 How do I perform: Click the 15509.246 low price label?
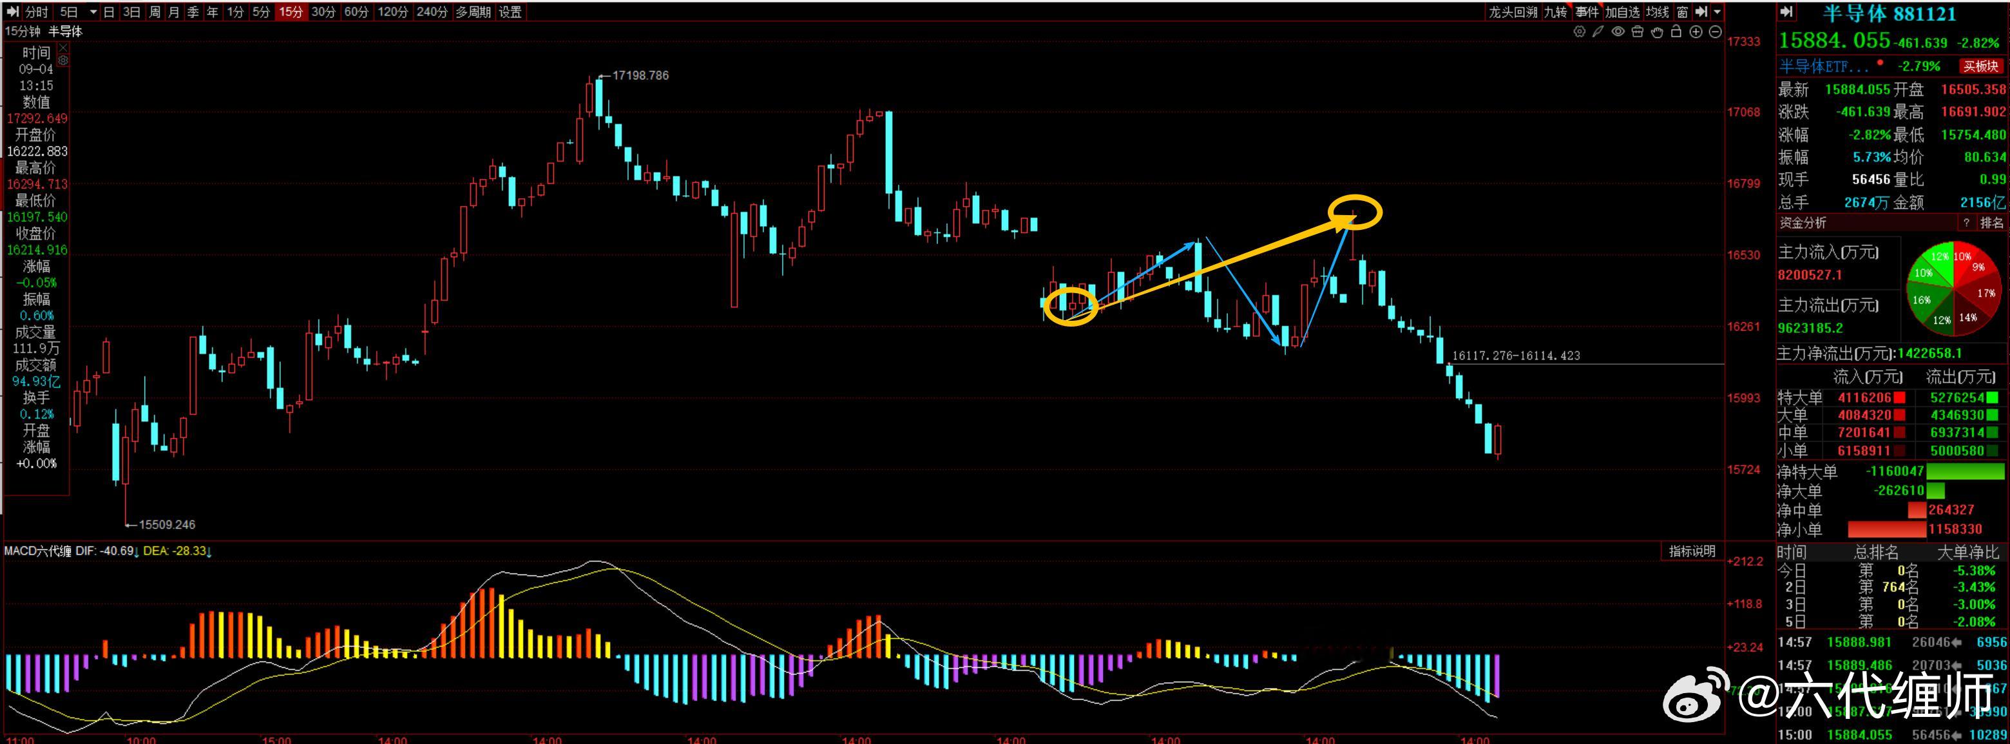167,525
